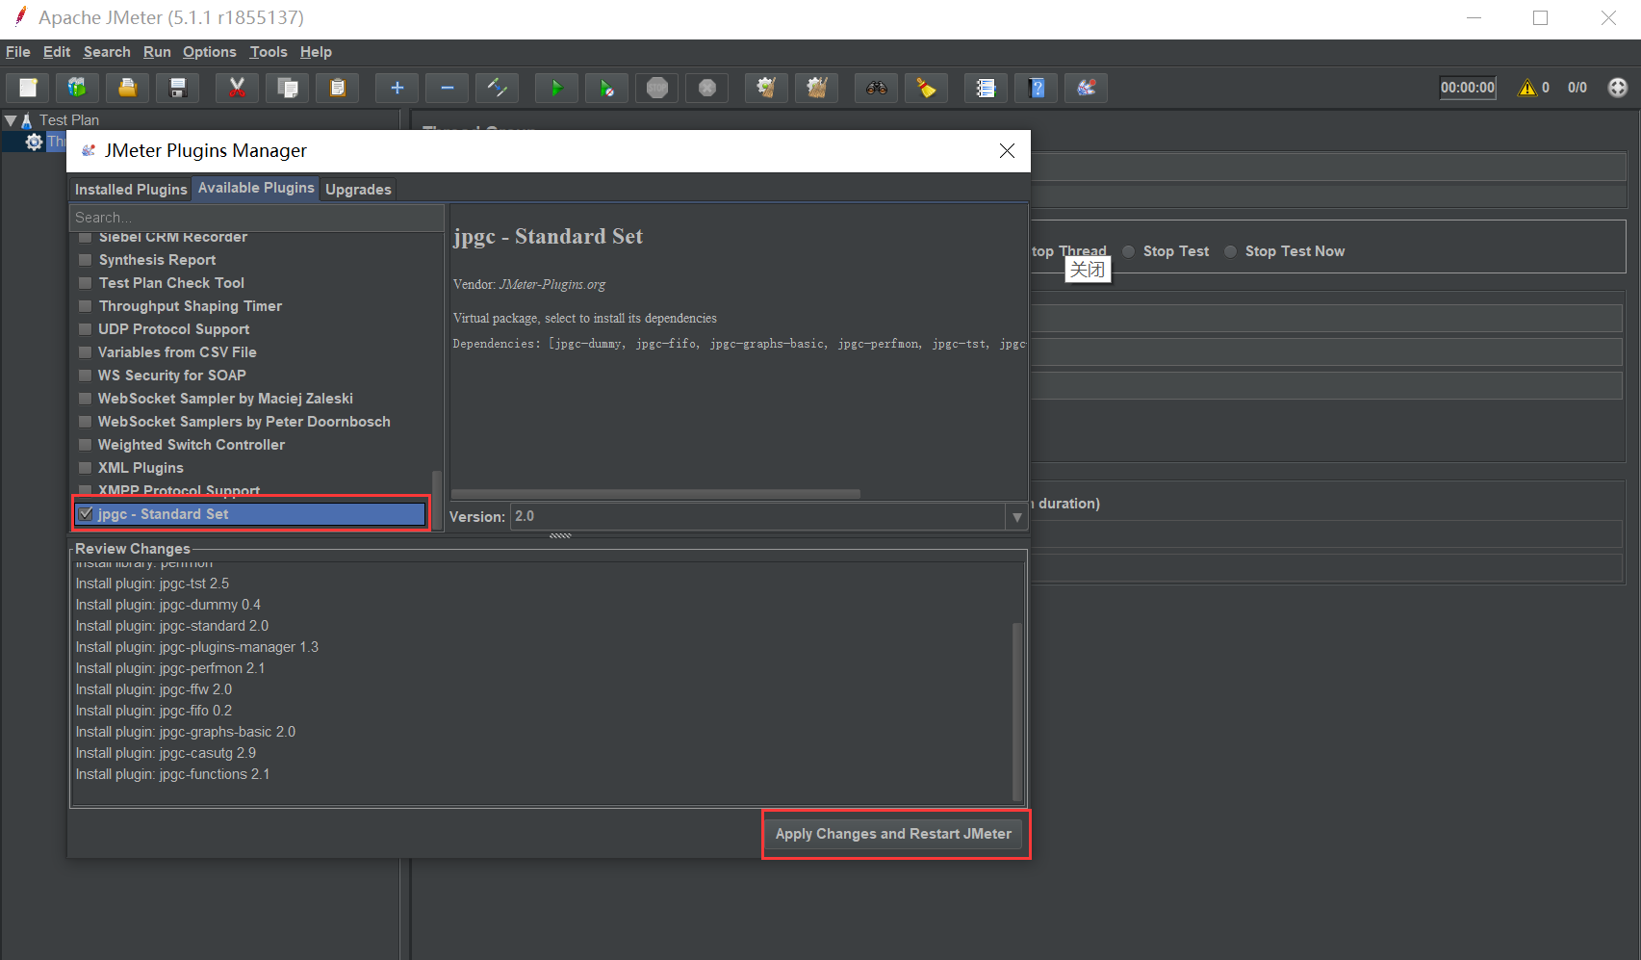This screenshot has width=1641, height=960.
Task: Click the Help question mark icon
Action: point(1037,88)
